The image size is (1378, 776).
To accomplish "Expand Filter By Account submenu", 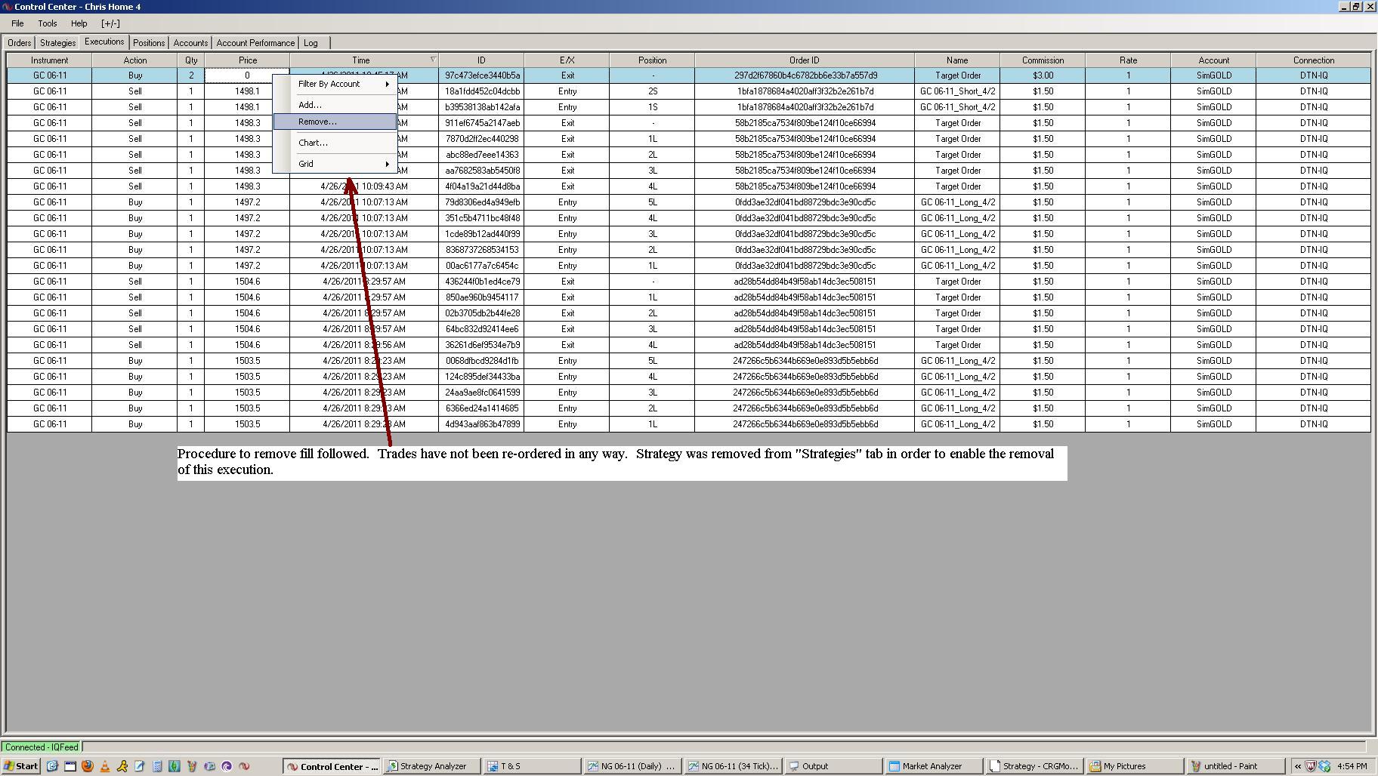I will point(335,84).
